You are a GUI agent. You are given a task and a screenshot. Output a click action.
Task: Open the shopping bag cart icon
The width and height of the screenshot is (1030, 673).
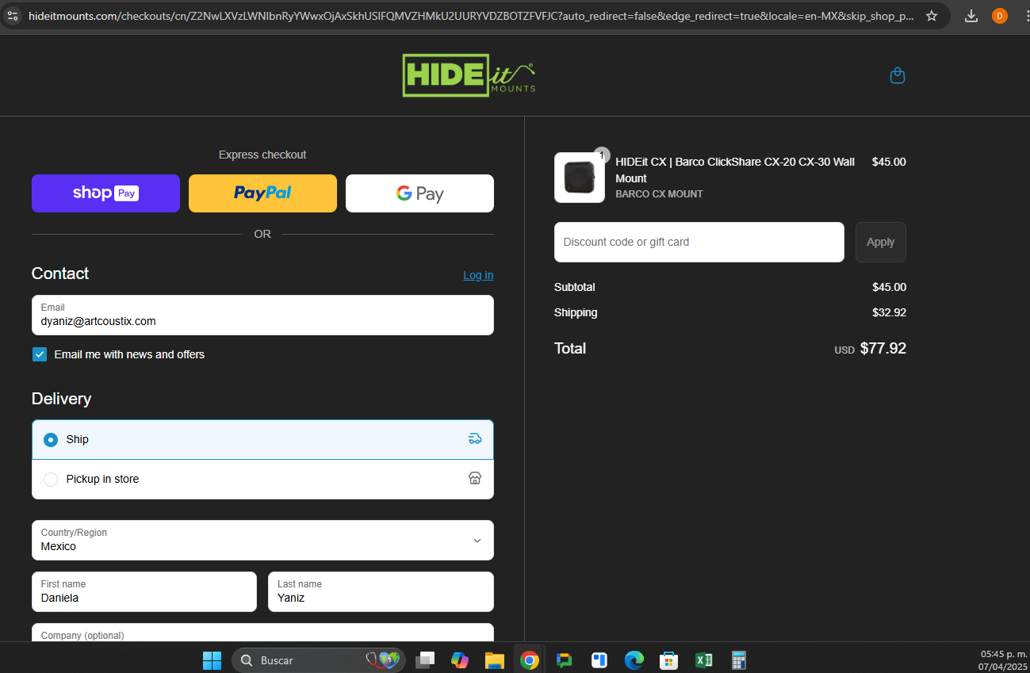[898, 75]
